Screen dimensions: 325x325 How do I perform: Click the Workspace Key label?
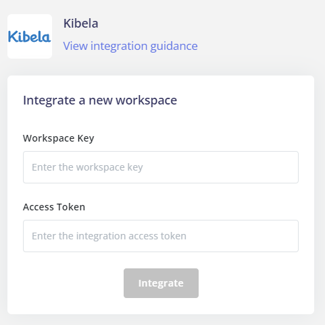(x=59, y=138)
